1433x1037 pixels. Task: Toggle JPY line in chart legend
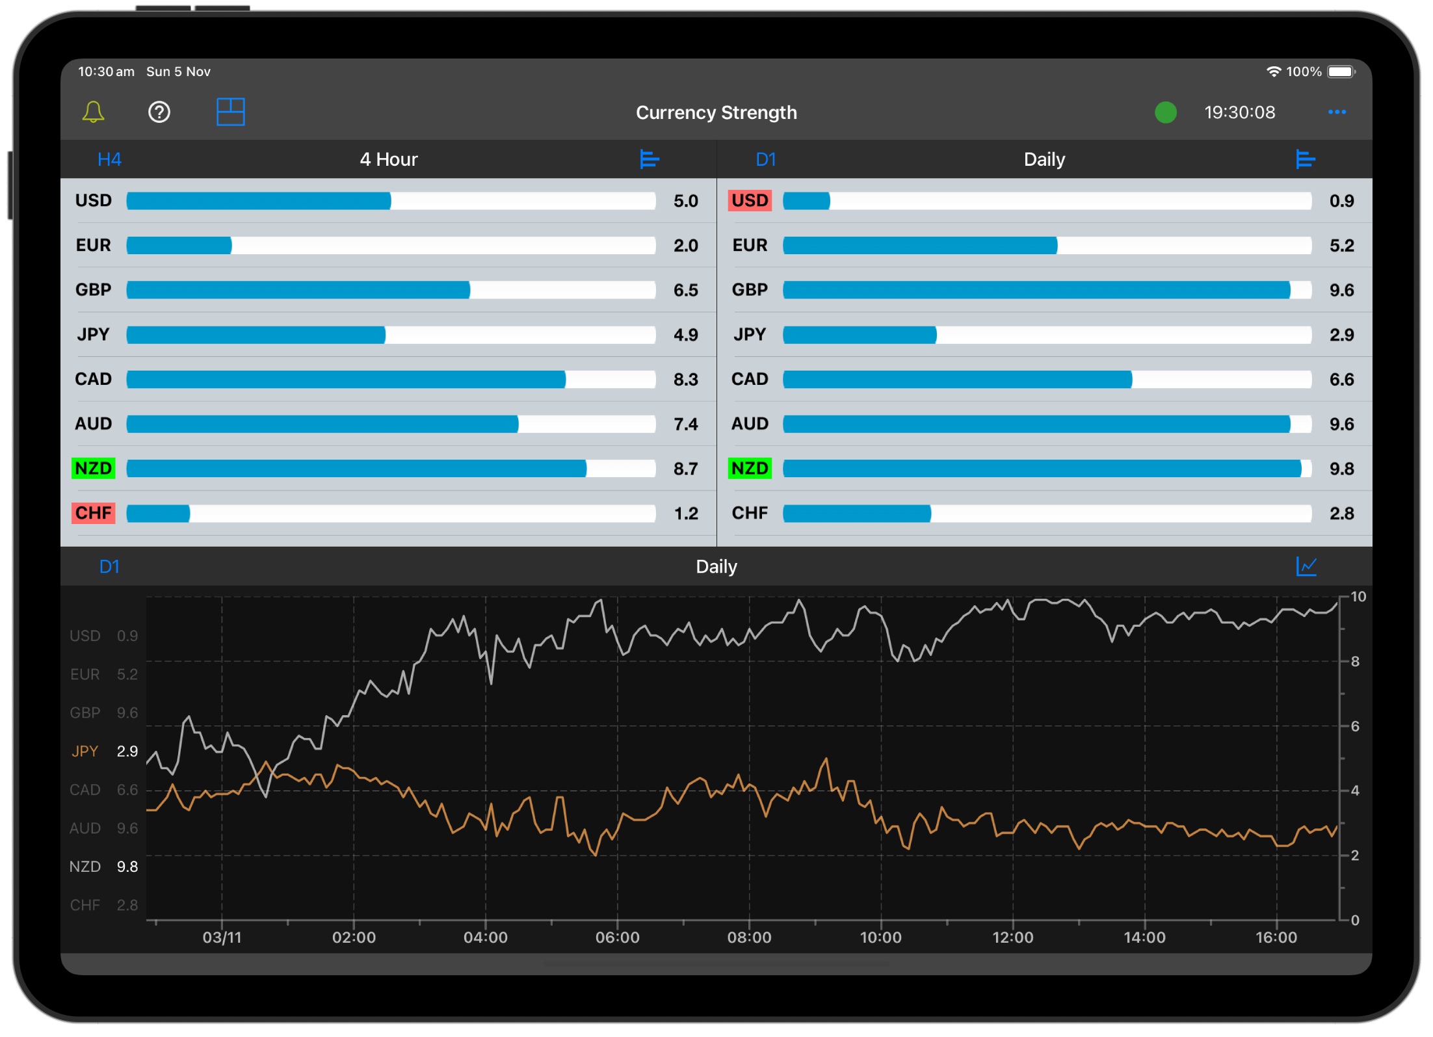tap(104, 751)
